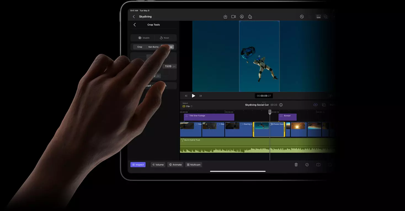Tap the music note icon on Burnt Hybrid Trust

182,140
